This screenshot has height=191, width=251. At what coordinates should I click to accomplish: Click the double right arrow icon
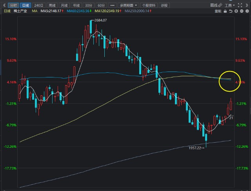click(246, 5)
